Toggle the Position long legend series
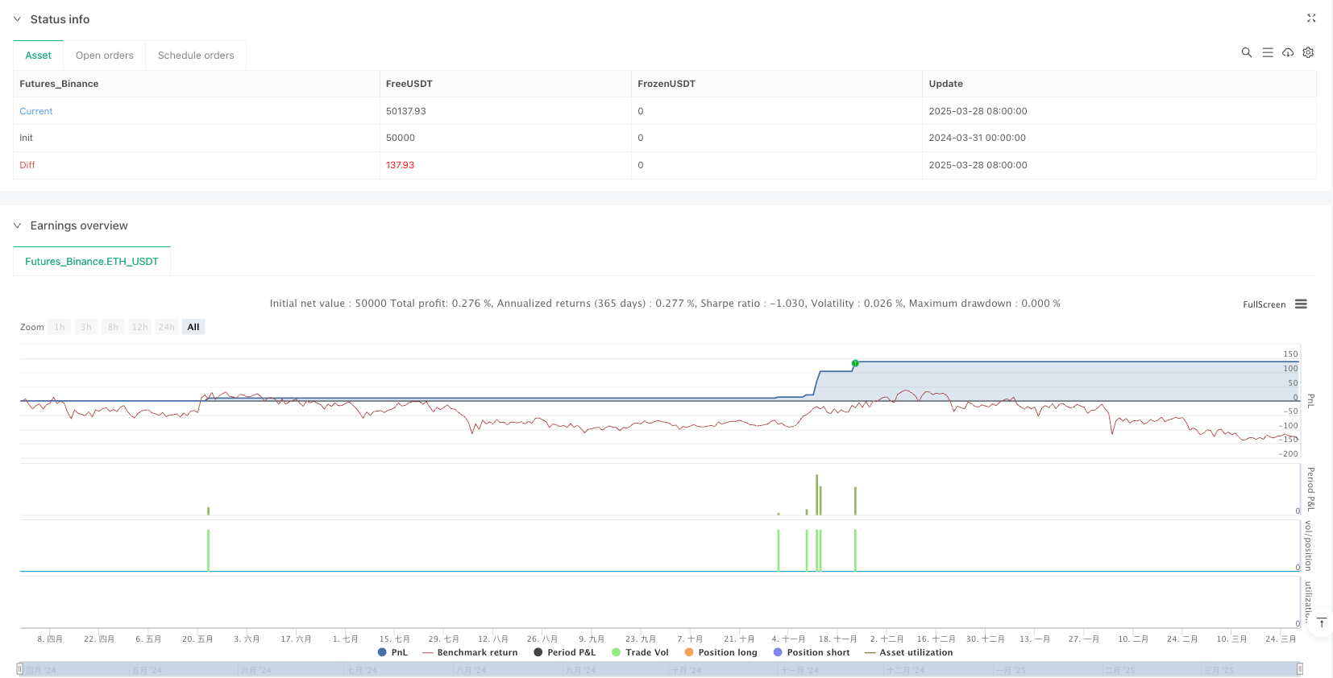Image resolution: width=1333 pixels, height=678 pixels. (720, 652)
